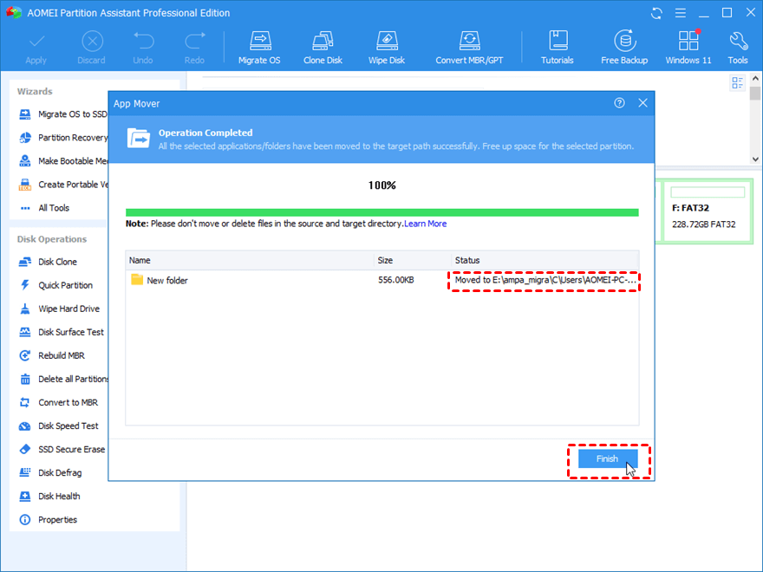Click the Size column header
Screen dimensions: 763x572
coord(412,260)
